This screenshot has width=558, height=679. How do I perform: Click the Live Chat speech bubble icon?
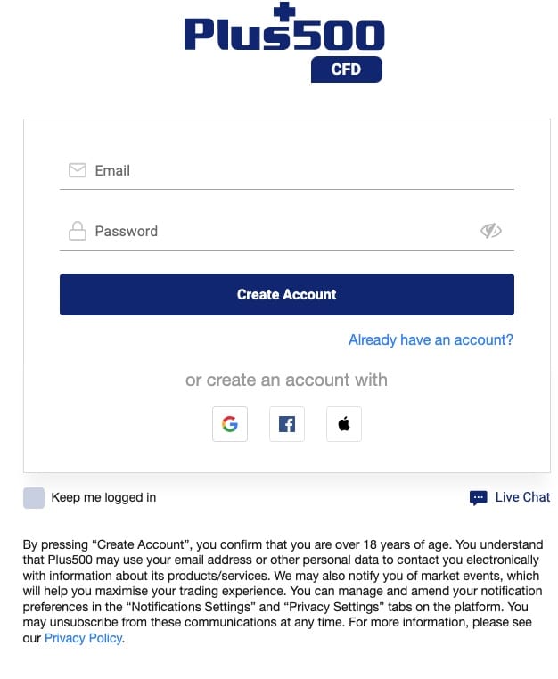[x=479, y=498]
